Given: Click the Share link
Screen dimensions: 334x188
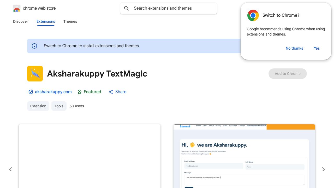Looking at the screenshot, I should (121, 92).
